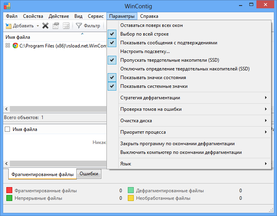Switch to the Ошибки tab
277x216 pixels.
[x=89, y=174]
